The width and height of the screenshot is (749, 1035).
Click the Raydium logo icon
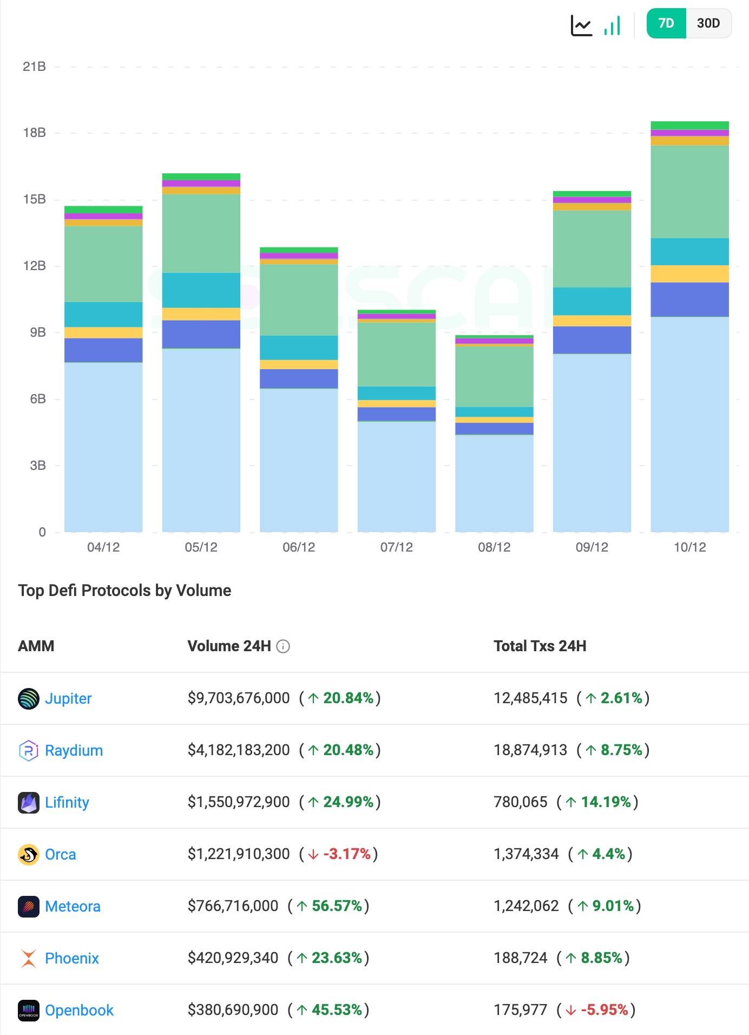coord(29,751)
